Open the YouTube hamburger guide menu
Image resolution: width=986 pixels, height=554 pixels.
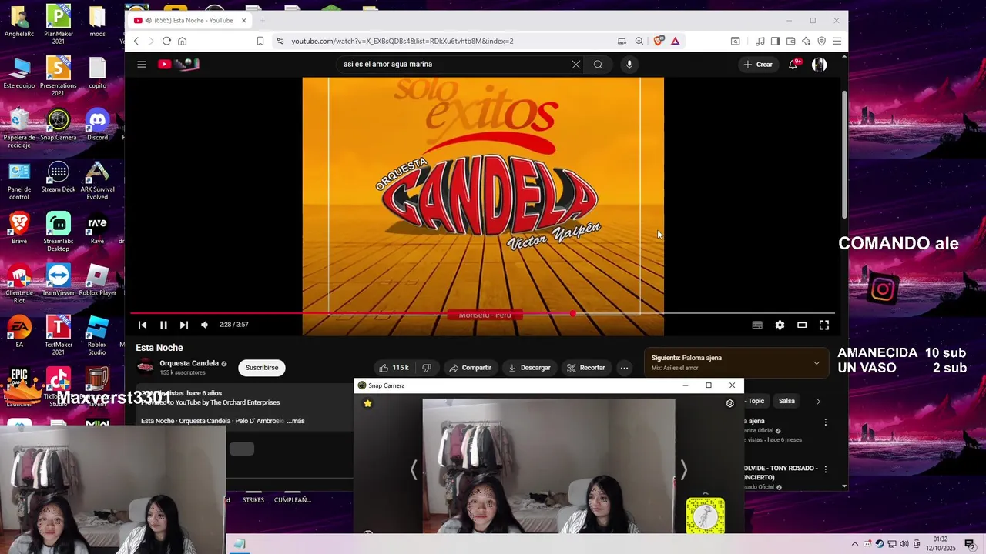(142, 65)
